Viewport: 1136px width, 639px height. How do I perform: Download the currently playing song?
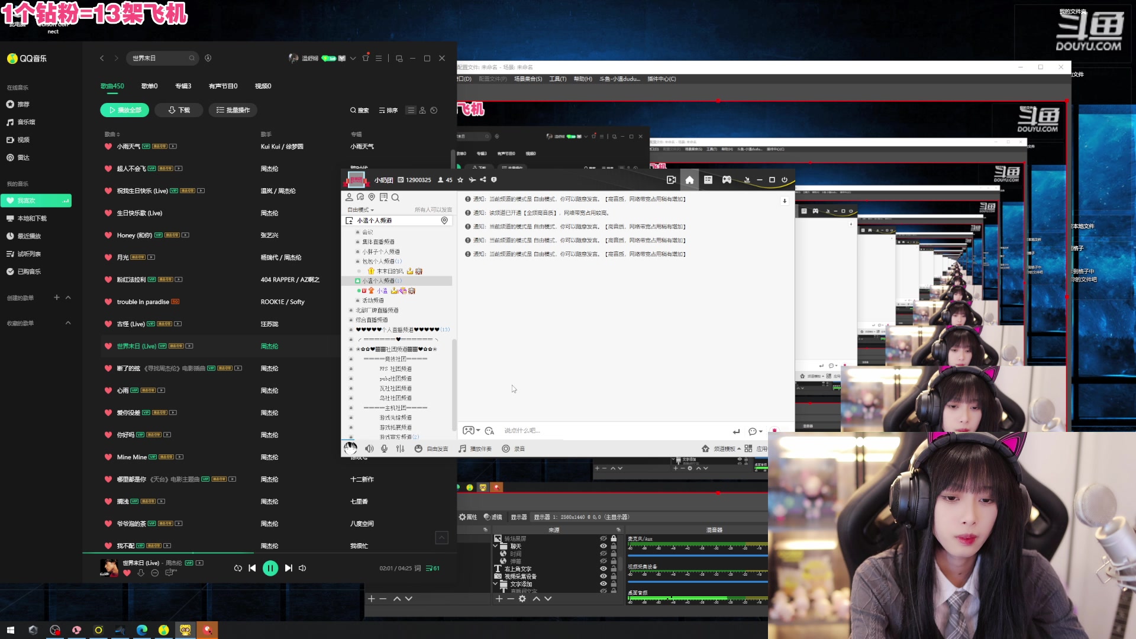[141, 573]
